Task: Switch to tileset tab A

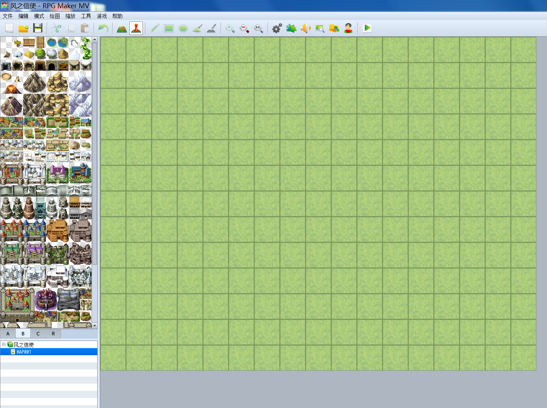Action: click(8, 333)
